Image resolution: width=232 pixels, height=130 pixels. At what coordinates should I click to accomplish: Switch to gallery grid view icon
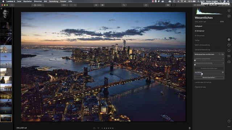[168, 5]
